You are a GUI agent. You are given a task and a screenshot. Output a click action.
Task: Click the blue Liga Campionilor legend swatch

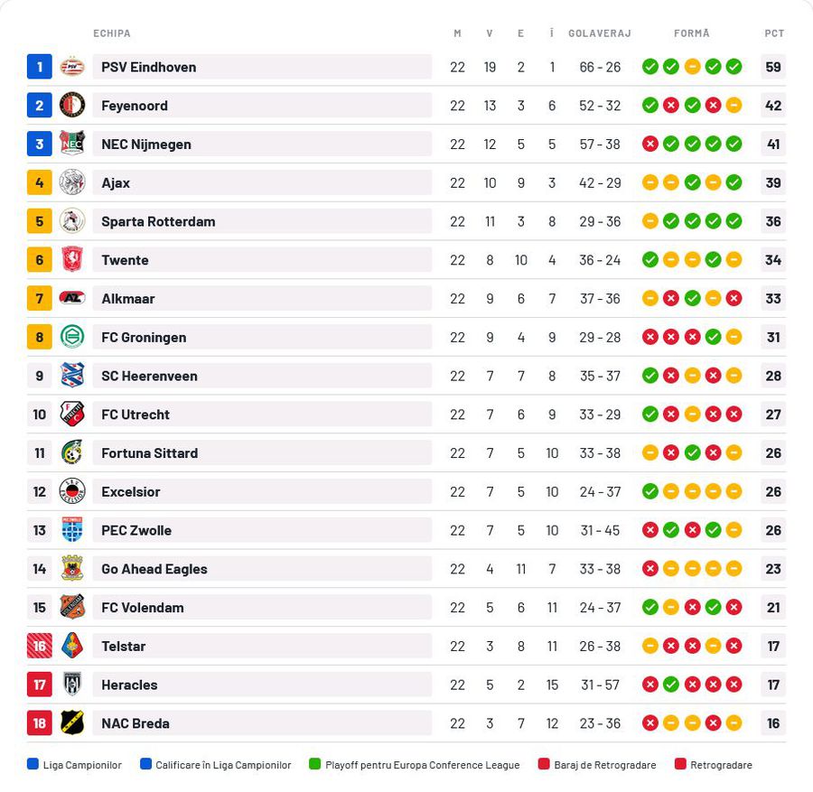click(33, 765)
